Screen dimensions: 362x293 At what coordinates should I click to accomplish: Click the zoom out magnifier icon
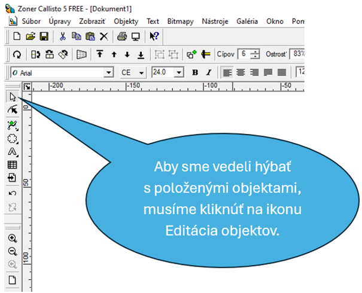pyautogui.click(x=12, y=252)
